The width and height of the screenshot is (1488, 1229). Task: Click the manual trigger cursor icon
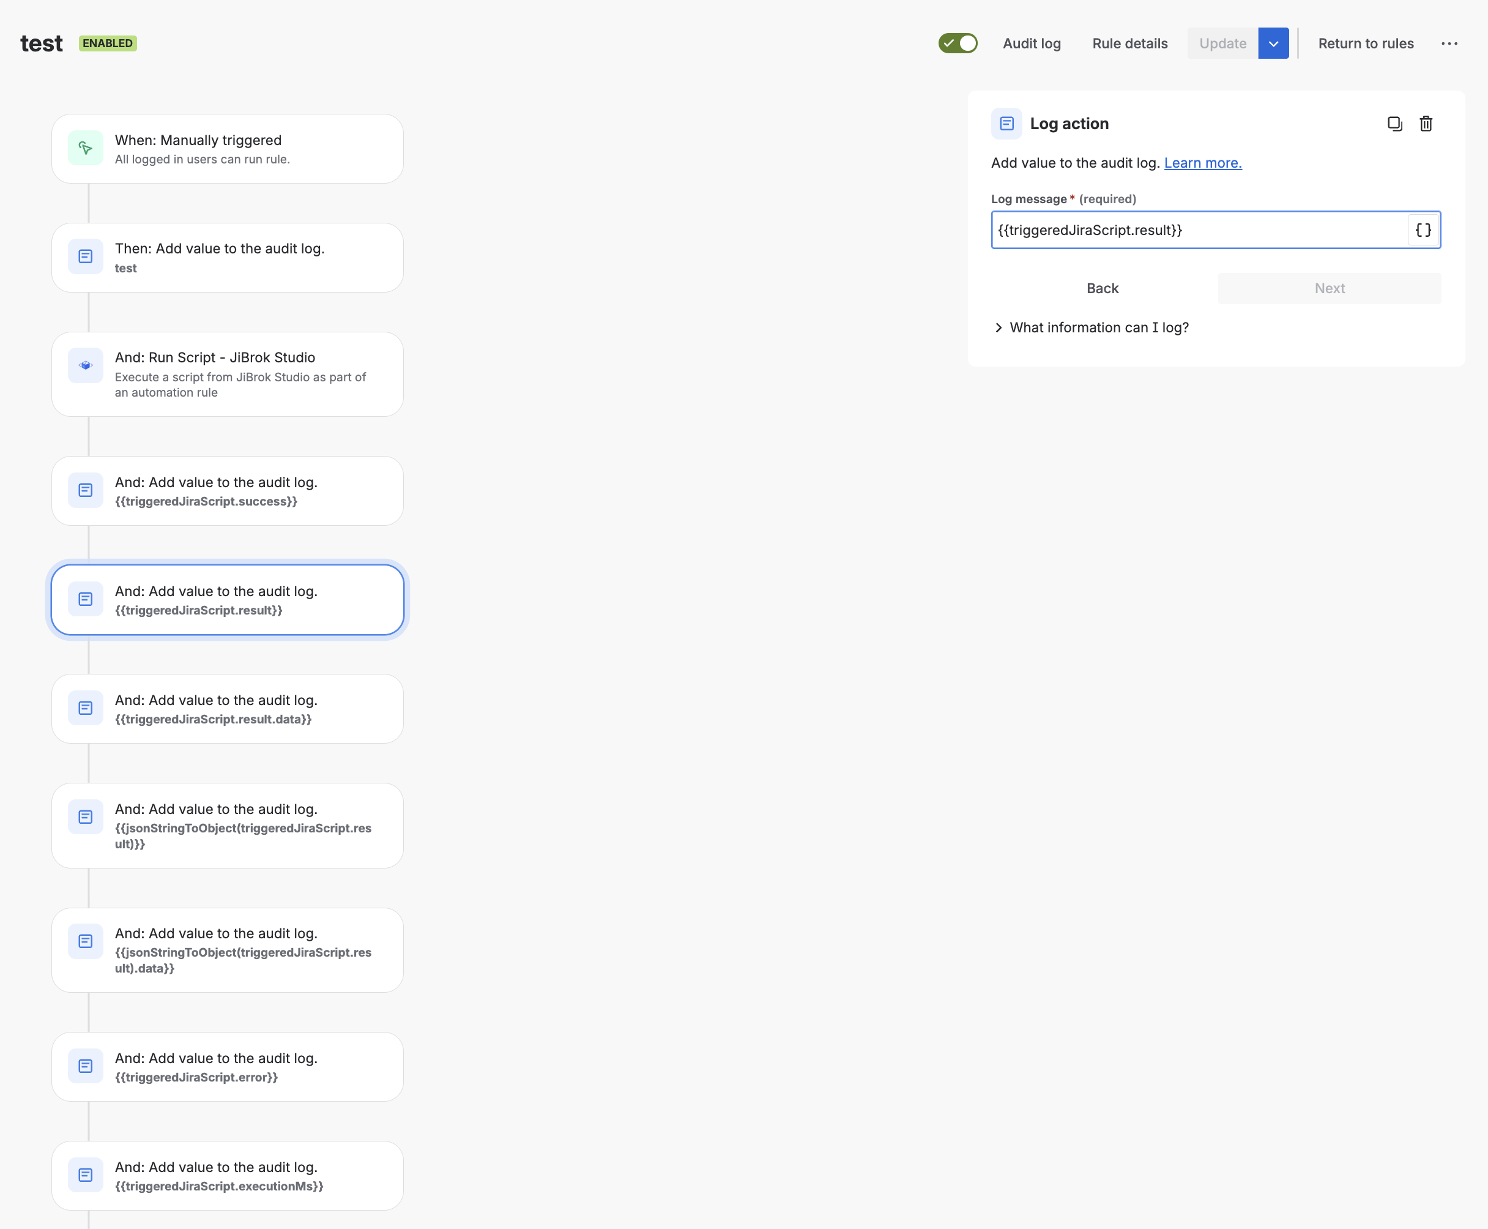click(86, 148)
